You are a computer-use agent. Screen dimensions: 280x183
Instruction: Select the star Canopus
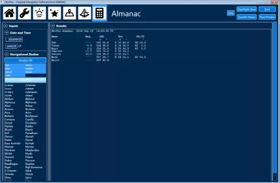tap(10, 120)
